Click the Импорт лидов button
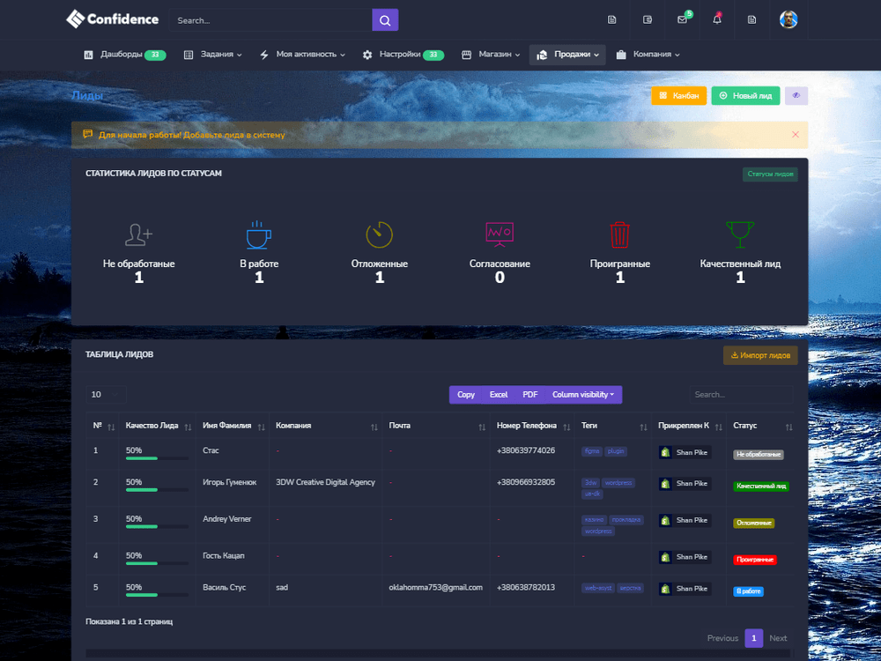The height and width of the screenshot is (661, 881). click(760, 355)
